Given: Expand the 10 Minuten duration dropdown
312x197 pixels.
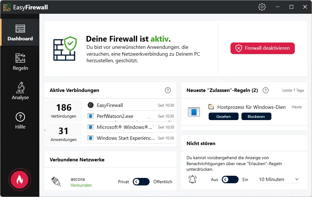Looking at the screenshot, I should click(279, 179).
